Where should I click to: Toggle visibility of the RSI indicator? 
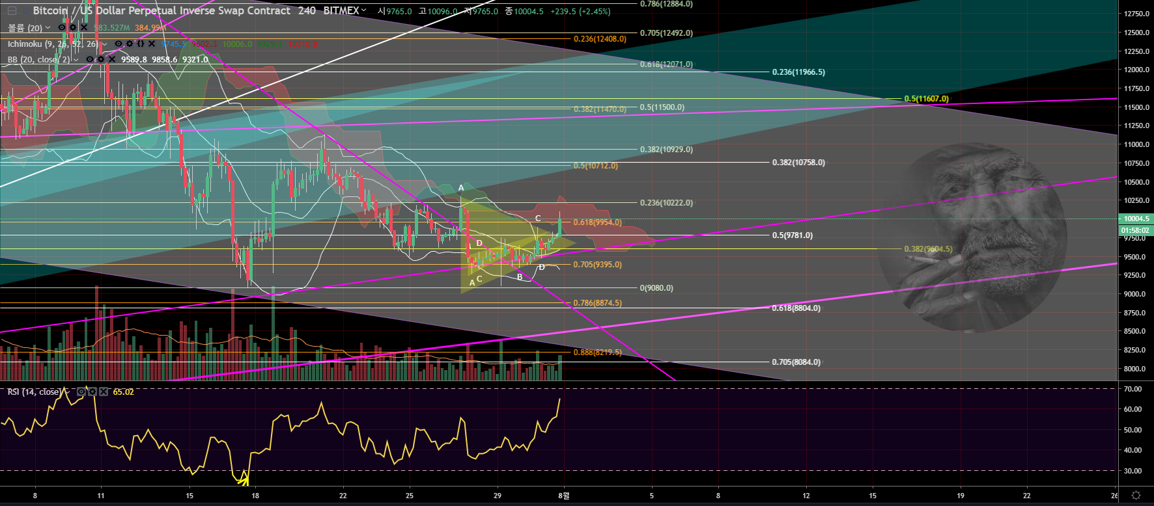pyautogui.click(x=81, y=392)
